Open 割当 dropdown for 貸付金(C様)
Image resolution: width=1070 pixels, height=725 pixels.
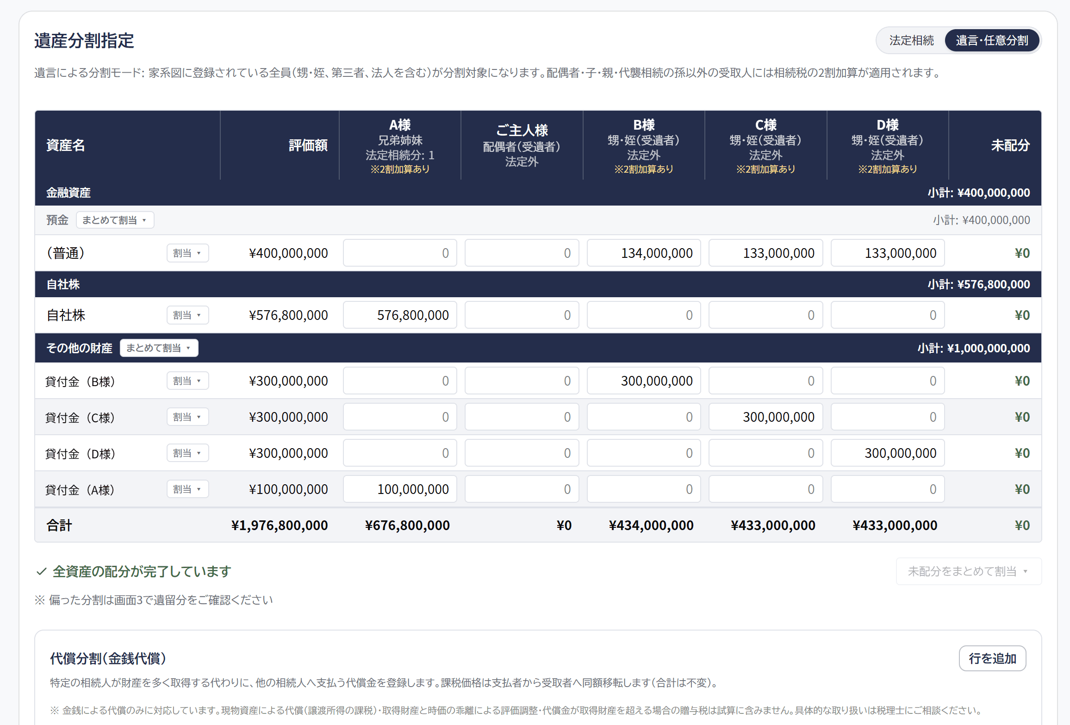[x=187, y=417]
